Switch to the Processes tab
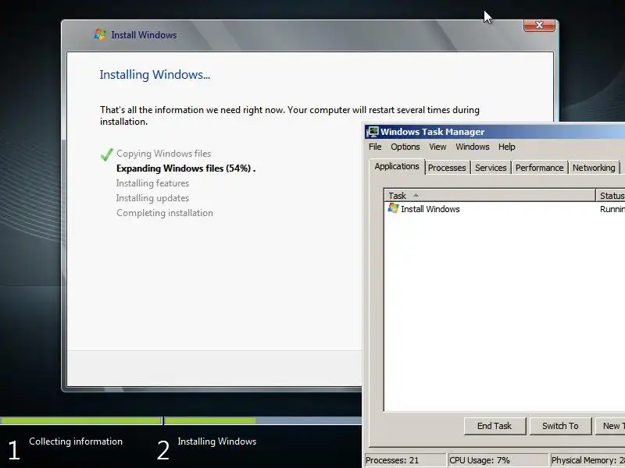This screenshot has height=468, width=625. (x=447, y=168)
